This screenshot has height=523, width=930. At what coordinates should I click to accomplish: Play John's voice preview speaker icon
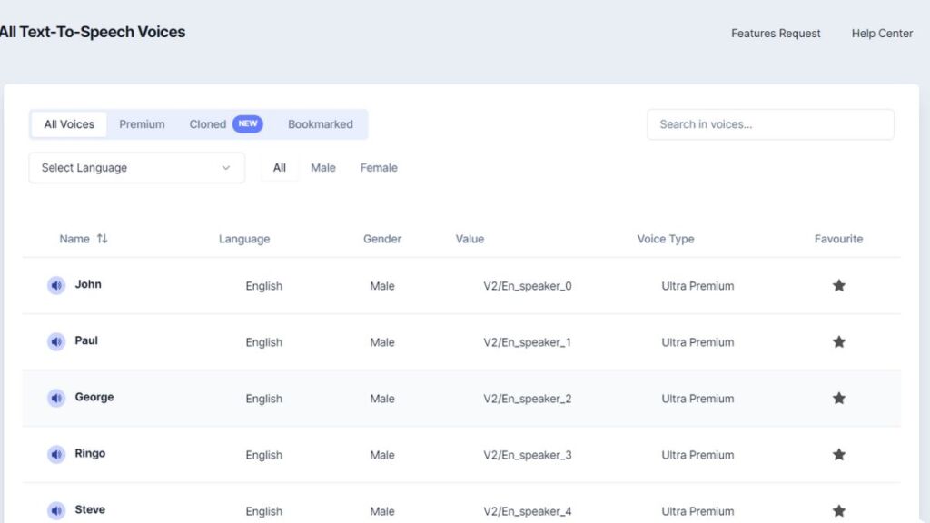tap(56, 286)
